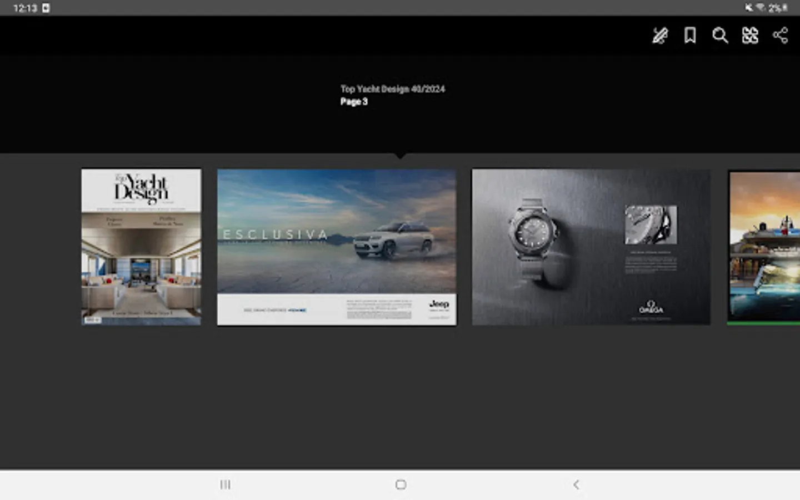Image resolution: width=800 pixels, height=500 pixels.
Task: Open the annotation pen tool
Action: tap(659, 36)
